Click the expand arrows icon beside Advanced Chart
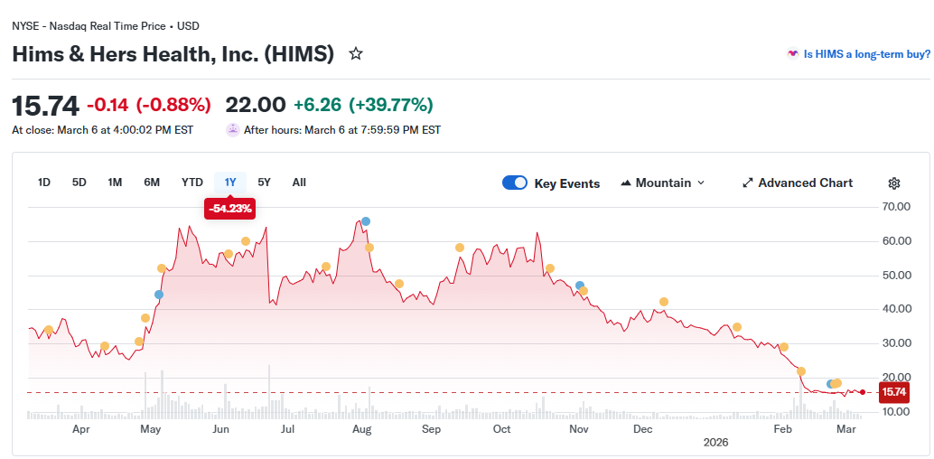Viewport: 934px width, 459px height. [x=748, y=183]
